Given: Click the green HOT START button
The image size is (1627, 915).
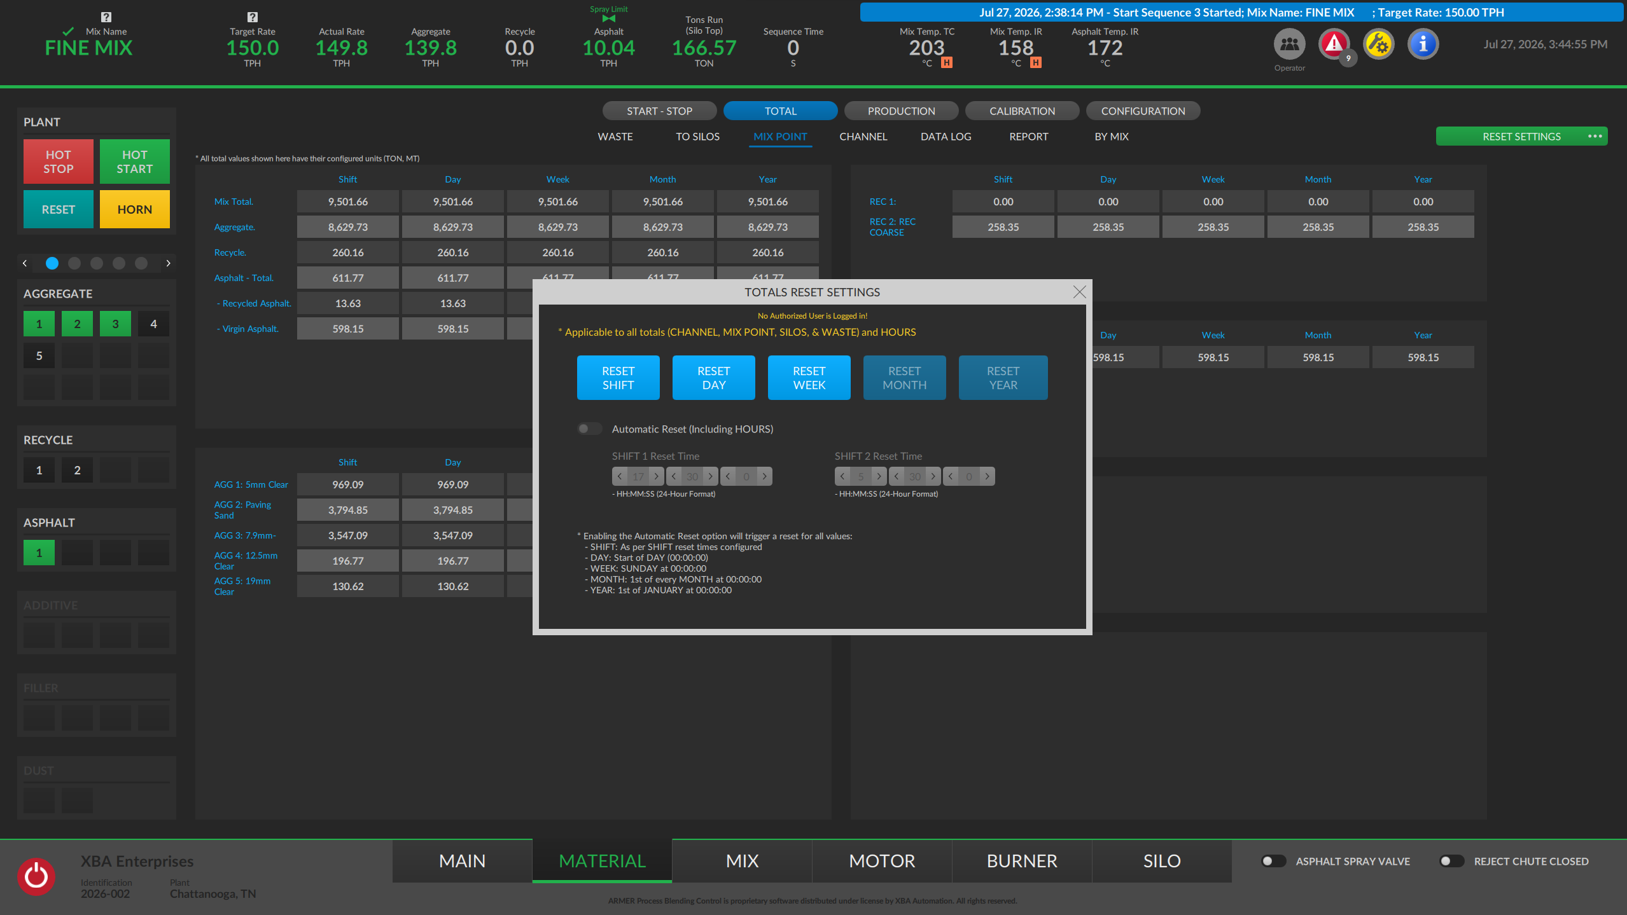Looking at the screenshot, I should click(135, 162).
